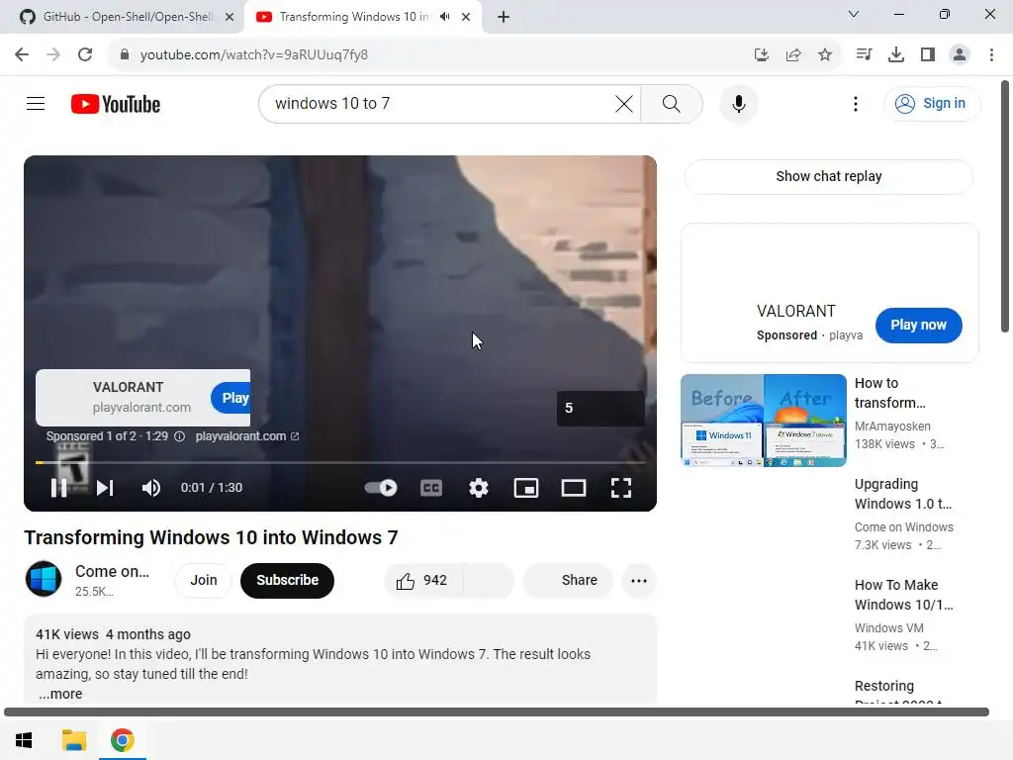Enter full screen mode icon
Screen dimensions: 1013x760
click(x=621, y=488)
